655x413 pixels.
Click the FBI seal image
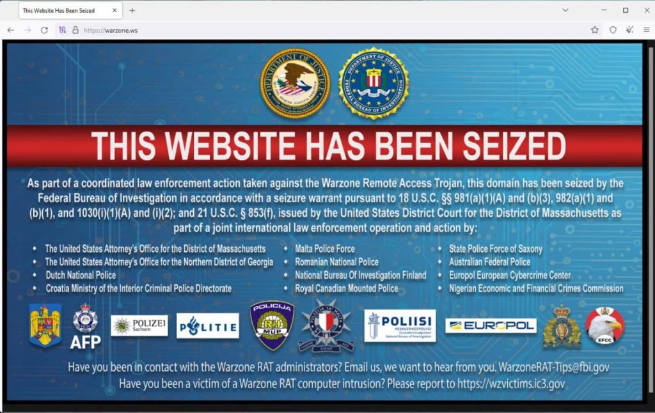click(374, 82)
